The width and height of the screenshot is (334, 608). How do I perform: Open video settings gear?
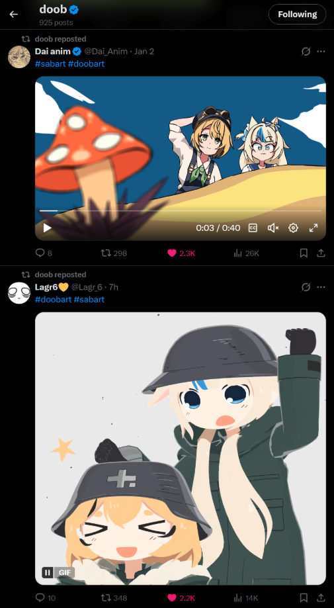point(293,228)
